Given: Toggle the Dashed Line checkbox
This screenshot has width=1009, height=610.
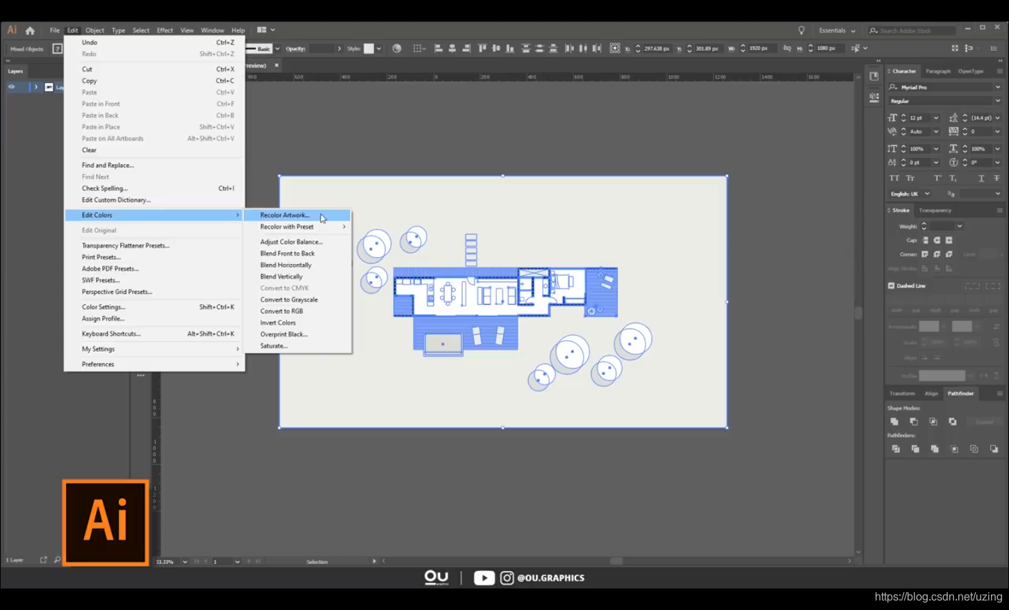Looking at the screenshot, I should [891, 286].
